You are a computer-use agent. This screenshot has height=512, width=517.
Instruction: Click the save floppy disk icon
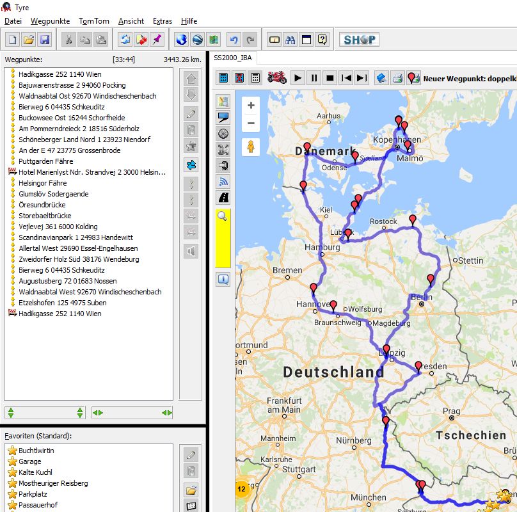pyautogui.click(x=45, y=40)
